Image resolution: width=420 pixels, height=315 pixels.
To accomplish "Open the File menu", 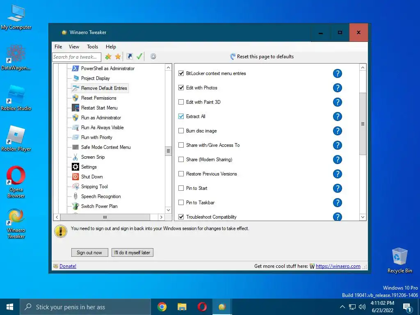I will (x=58, y=47).
